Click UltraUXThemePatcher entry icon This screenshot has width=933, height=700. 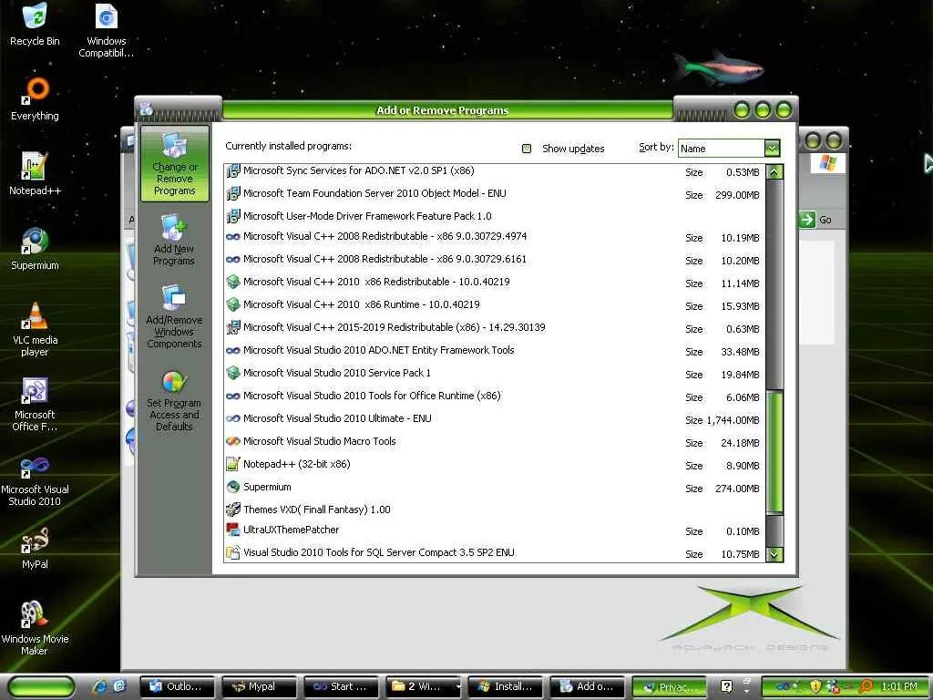(x=233, y=530)
